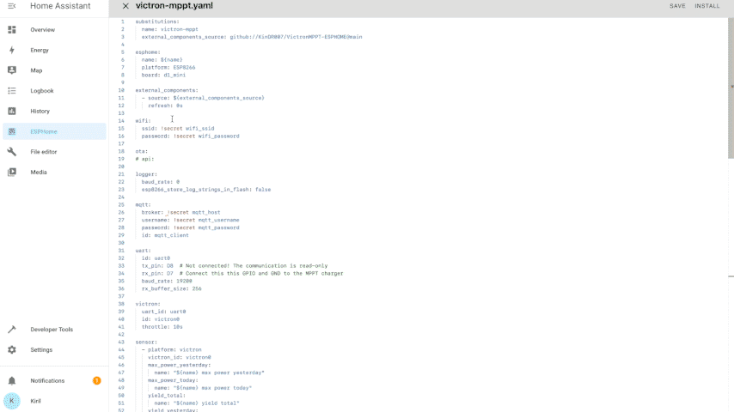Screen dimensions: 734x412
Task: Close the victron-mppt.yaml editor
Action: click(x=125, y=6)
